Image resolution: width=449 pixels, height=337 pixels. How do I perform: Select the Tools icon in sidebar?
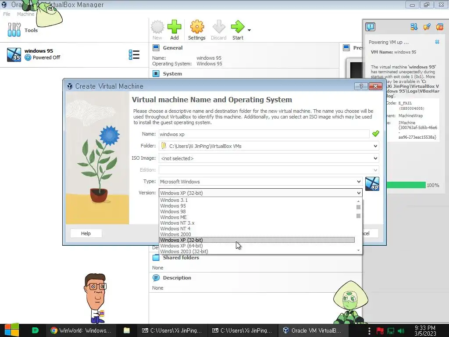tap(14, 30)
